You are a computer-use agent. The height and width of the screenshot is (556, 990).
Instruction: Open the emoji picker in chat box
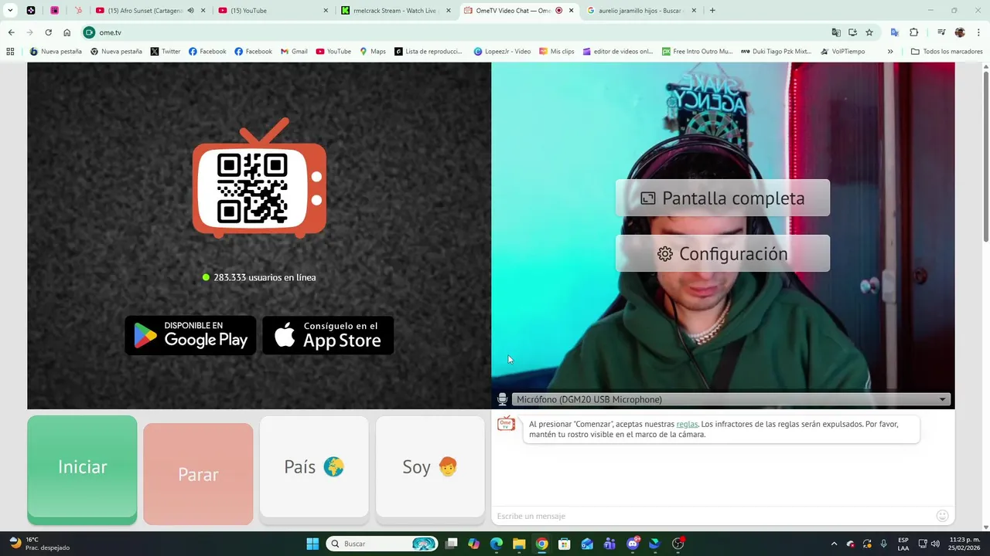942,516
